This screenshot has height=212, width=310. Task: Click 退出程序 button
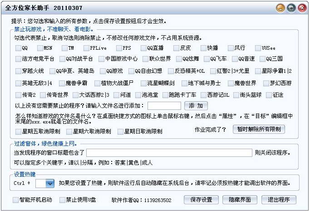279,200
